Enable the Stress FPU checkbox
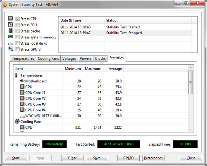The image size is (207, 166). click(17, 25)
